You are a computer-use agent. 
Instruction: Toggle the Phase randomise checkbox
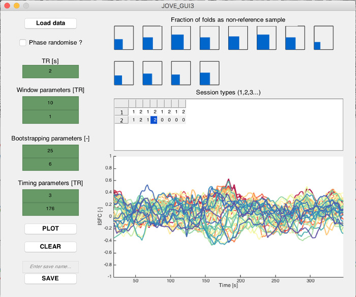tap(23, 43)
